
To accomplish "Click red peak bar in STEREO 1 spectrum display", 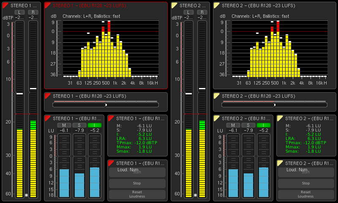I will point(109,27).
